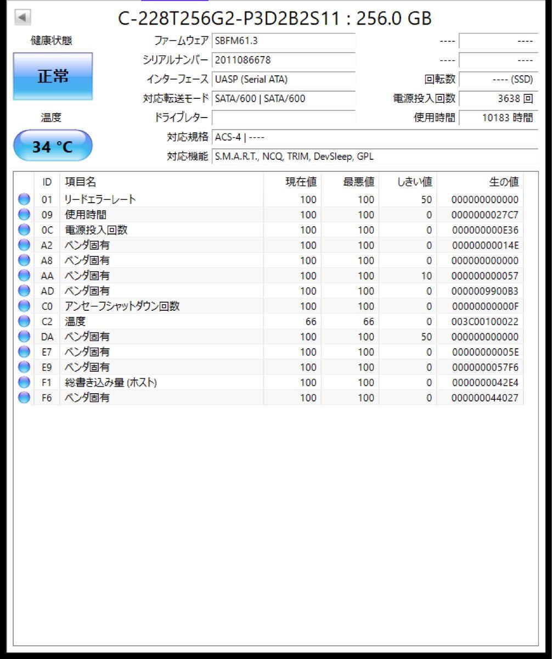Click the 34 °C temperature indicator
The width and height of the screenshot is (552, 659).
tap(53, 146)
